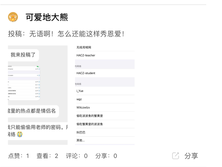This screenshot has height=167, width=222.
Task: Click the 叫巴巴 network entry
Action: pyautogui.click(x=105, y=132)
